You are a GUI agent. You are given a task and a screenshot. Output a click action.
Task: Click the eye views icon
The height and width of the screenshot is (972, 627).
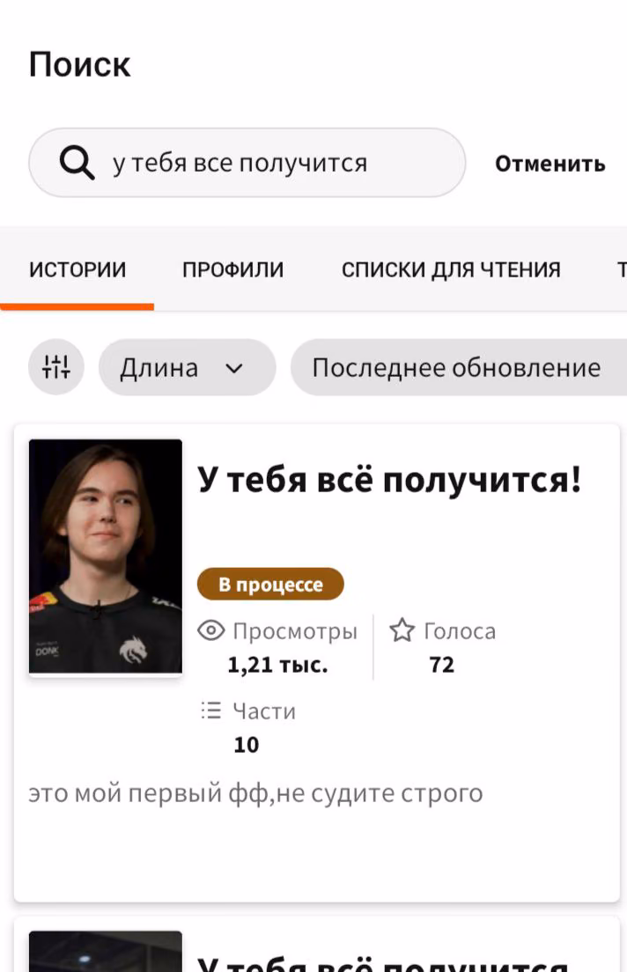[x=210, y=630]
